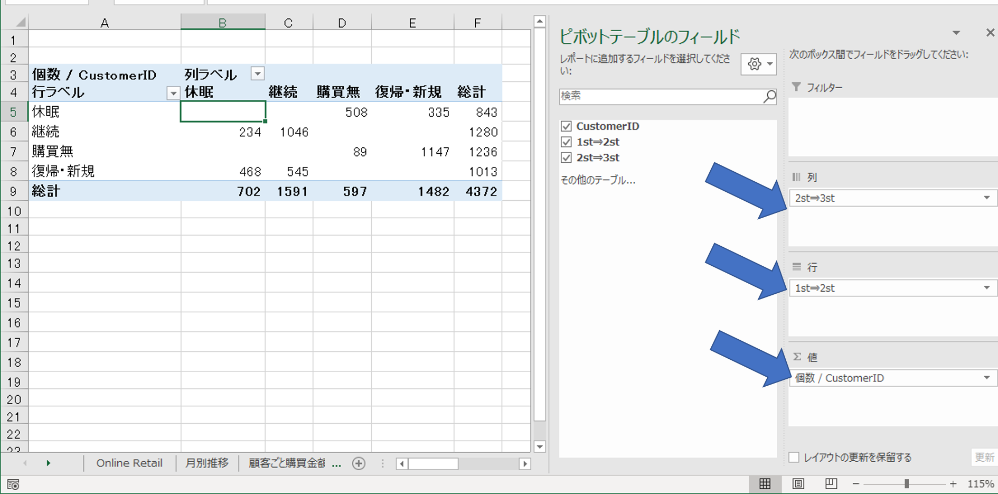Switch to Normal view
The height and width of the screenshot is (494, 998).
(765, 483)
